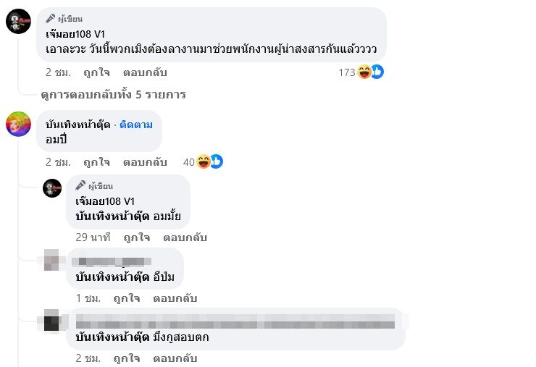This screenshot has width=536, height=367.
Task: Click the blurred avatar on อีป๋ม reply
Action: (x=52, y=258)
